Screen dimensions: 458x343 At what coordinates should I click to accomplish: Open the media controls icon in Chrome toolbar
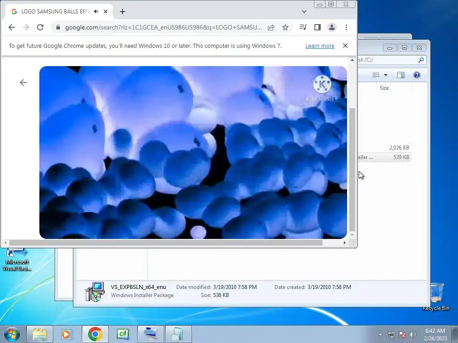pos(303,27)
